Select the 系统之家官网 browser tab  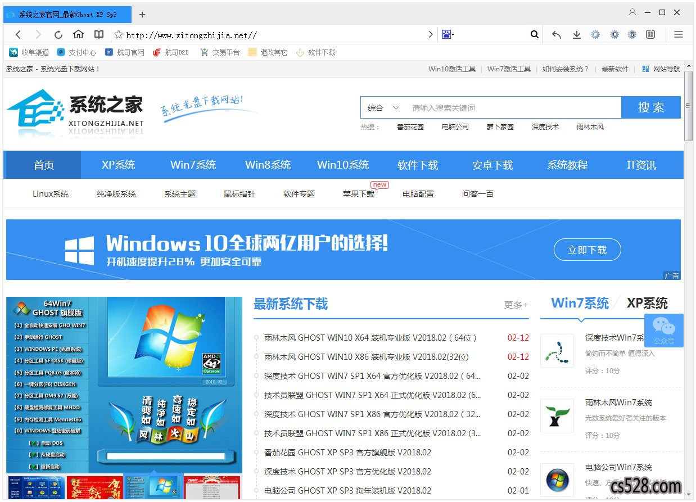(67, 15)
